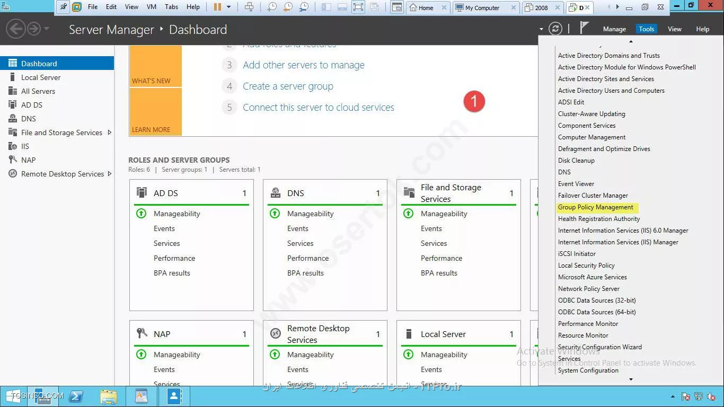Switch to the 2008 VMware tab
724x407 pixels.
tap(543, 7)
